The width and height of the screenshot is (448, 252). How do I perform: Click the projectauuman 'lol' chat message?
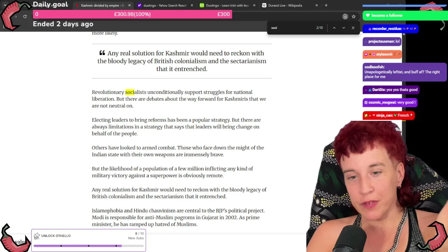382,41
